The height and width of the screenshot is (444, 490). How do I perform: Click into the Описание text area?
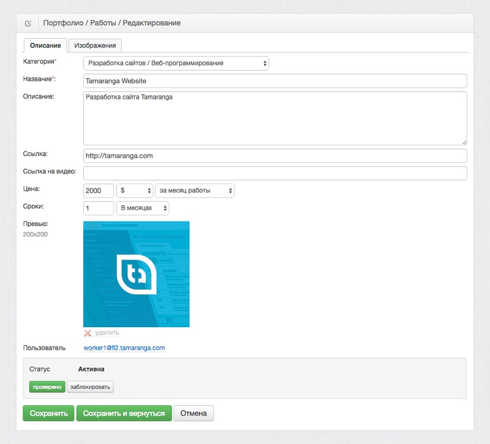point(275,119)
